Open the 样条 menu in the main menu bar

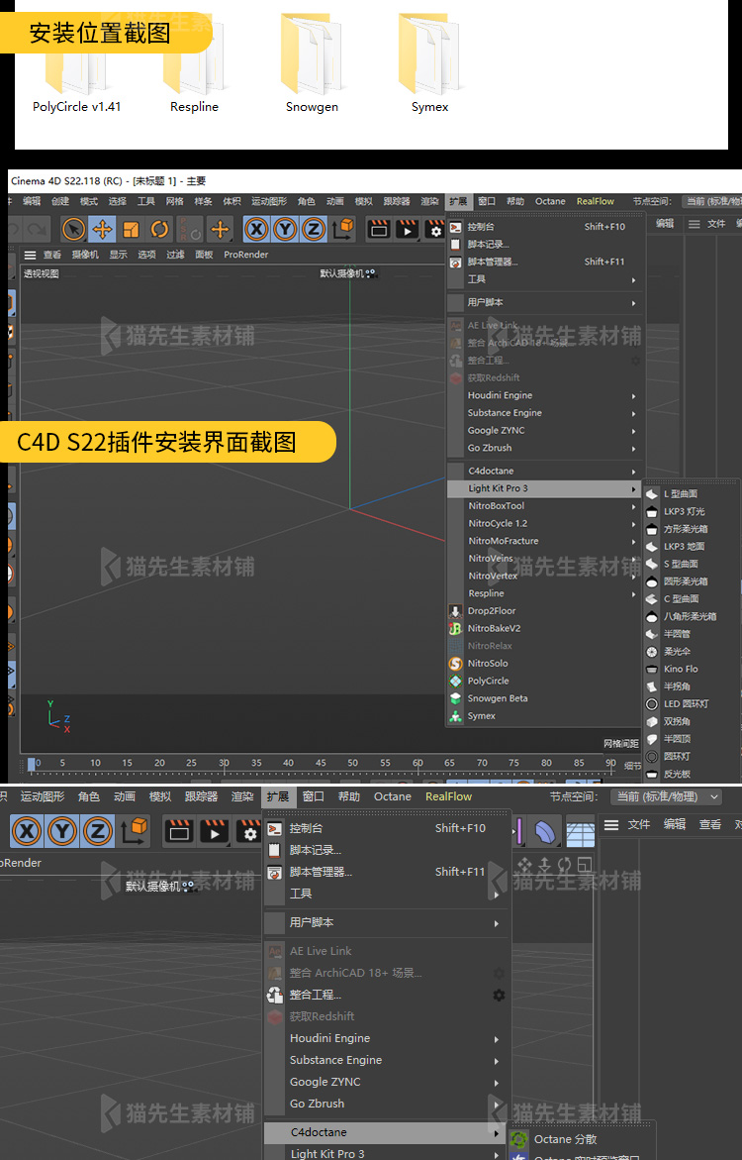click(203, 201)
